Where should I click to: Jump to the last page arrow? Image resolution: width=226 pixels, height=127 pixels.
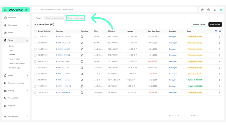tap(220, 116)
